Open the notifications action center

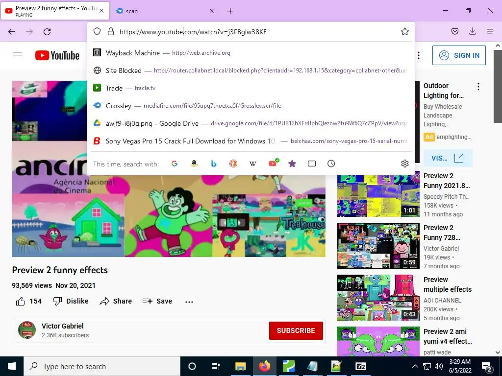[487, 367]
